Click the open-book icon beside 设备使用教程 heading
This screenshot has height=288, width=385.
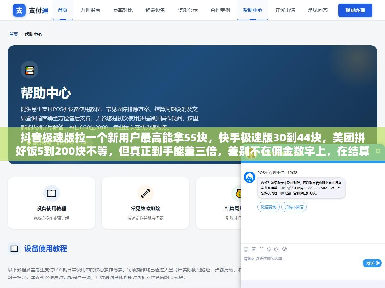click(14, 249)
